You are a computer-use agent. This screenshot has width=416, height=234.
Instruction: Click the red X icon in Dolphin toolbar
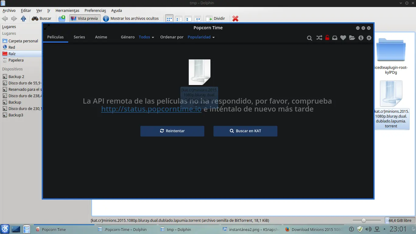[235, 19]
